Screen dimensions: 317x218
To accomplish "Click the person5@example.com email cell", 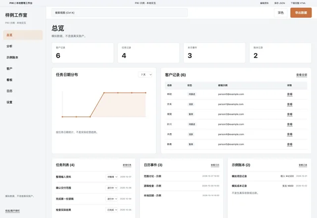I will tap(231, 144).
